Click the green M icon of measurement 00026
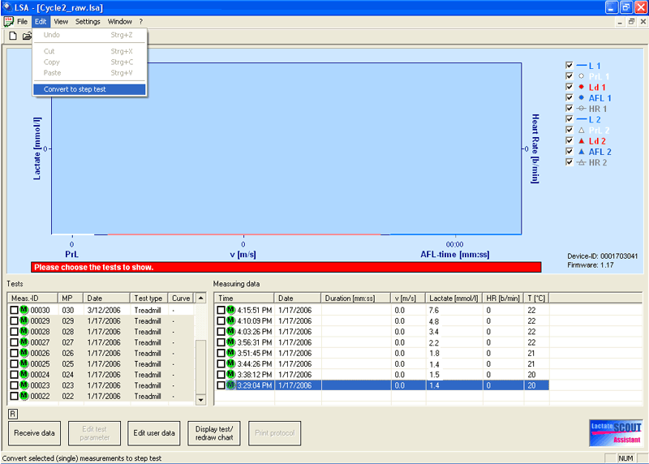 (24, 353)
